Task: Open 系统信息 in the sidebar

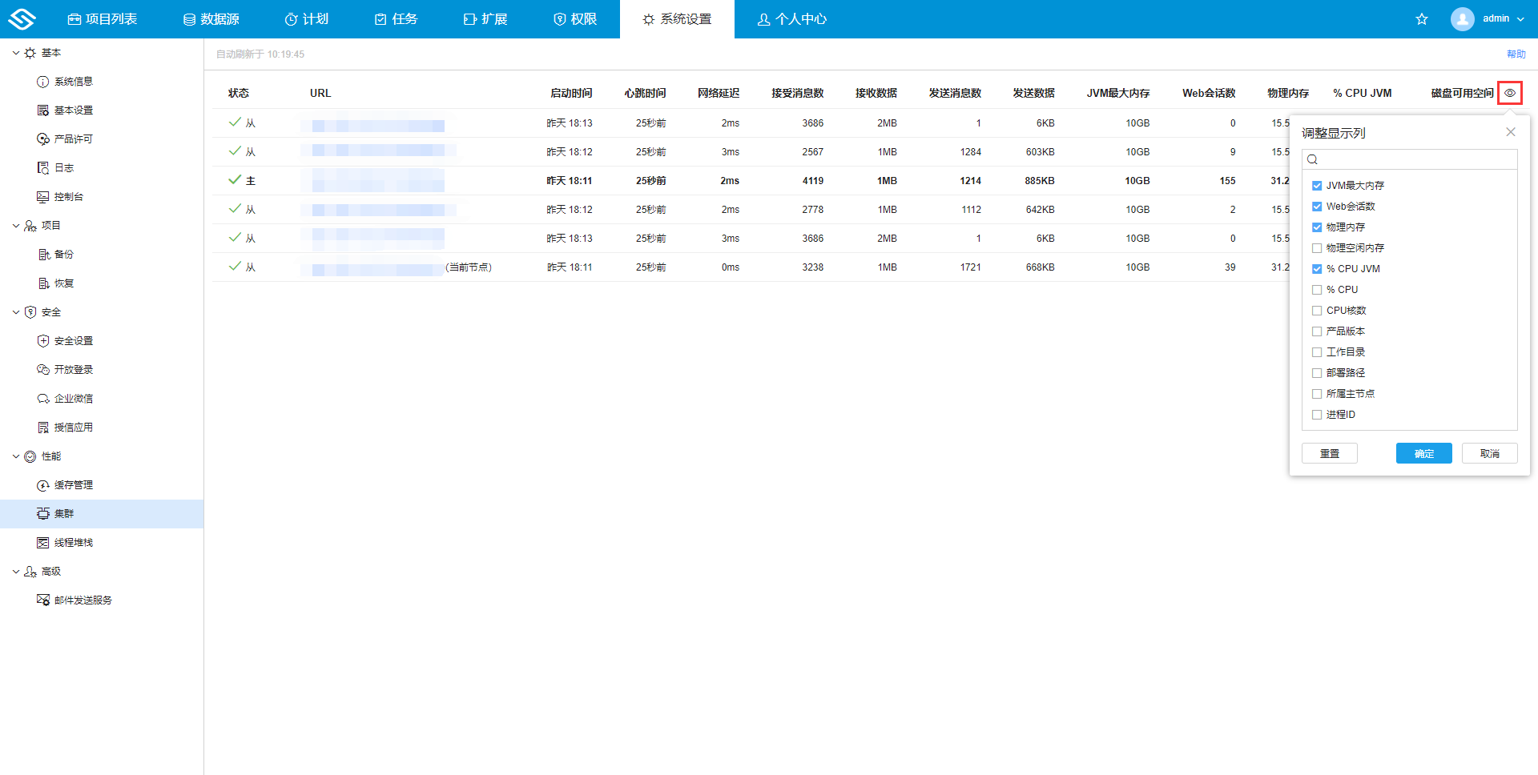Action: 73,82
